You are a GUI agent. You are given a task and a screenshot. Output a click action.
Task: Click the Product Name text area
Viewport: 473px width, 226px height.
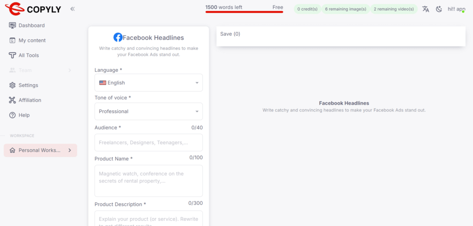tap(148, 181)
